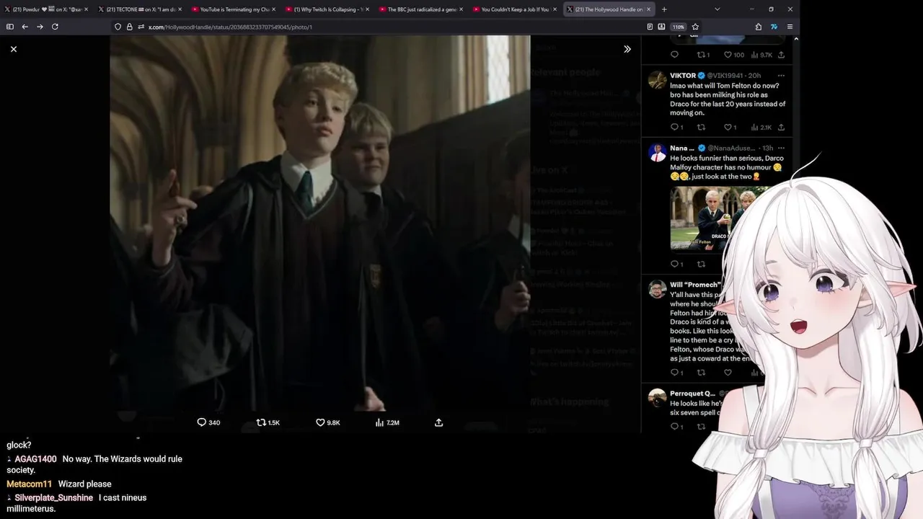Switch to You Couldn't Keep a Job tab
923x519 pixels.
(x=513, y=9)
